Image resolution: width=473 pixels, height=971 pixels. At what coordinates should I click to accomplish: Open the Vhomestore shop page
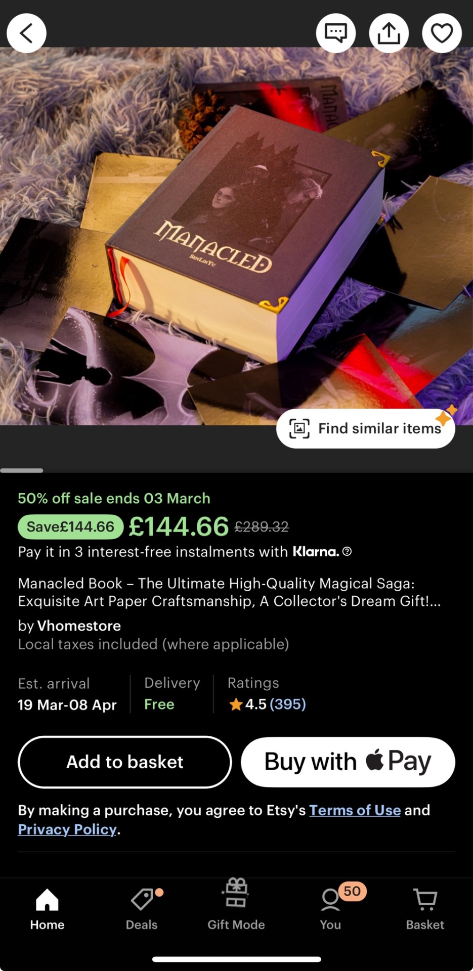79,626
